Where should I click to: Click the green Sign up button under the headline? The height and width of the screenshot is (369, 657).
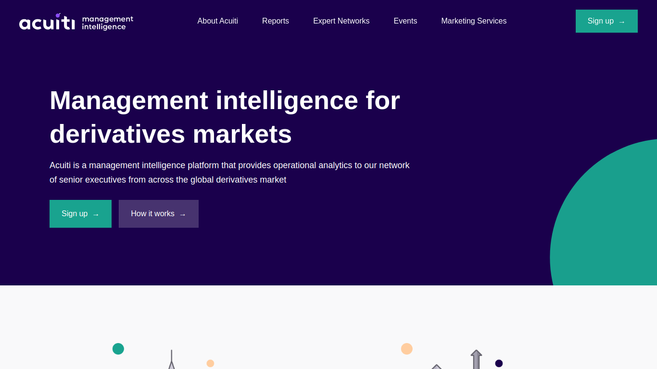[x=80, y=214]
